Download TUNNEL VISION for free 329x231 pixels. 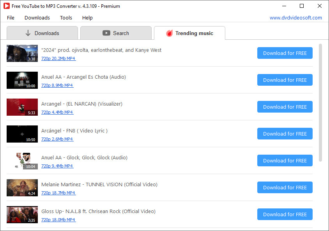coord(285,187)
